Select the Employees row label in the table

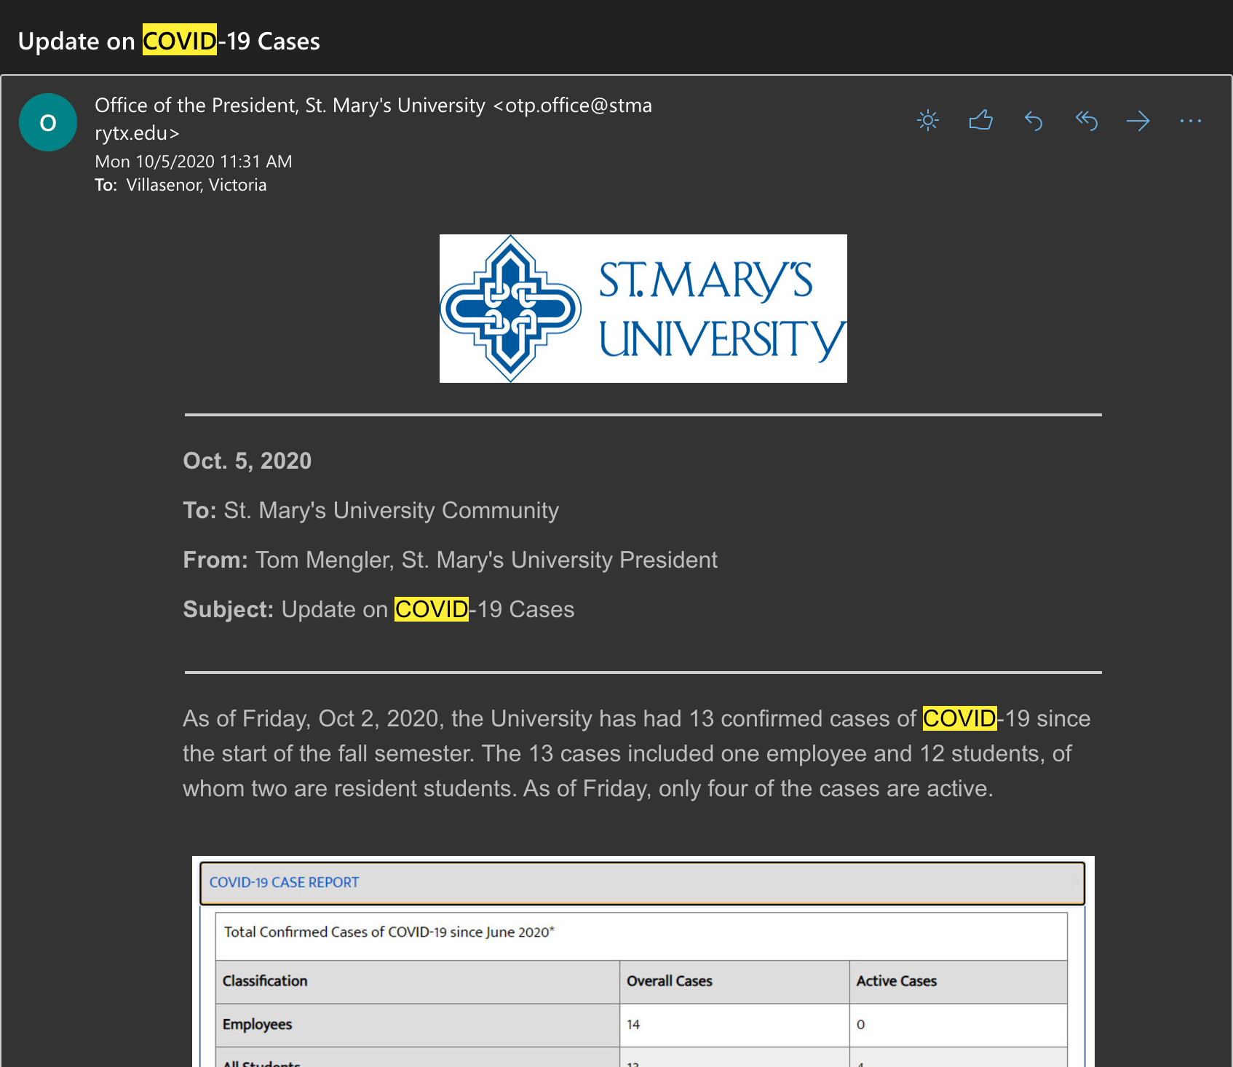pyautogui.click(x=257, y=1024)
